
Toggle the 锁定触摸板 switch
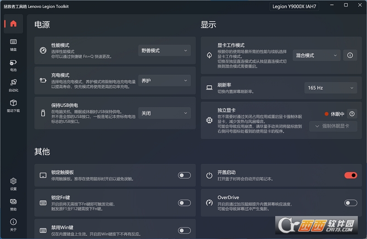point(184,175)
